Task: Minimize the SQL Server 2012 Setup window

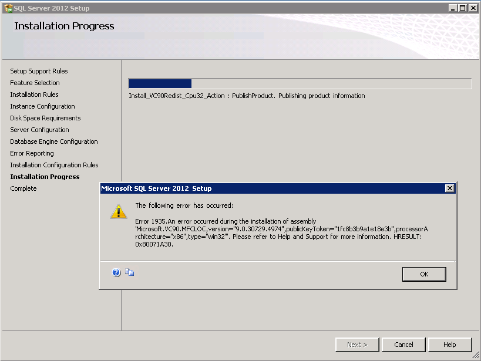Action: pyautogui.click(x=453, y=8)
